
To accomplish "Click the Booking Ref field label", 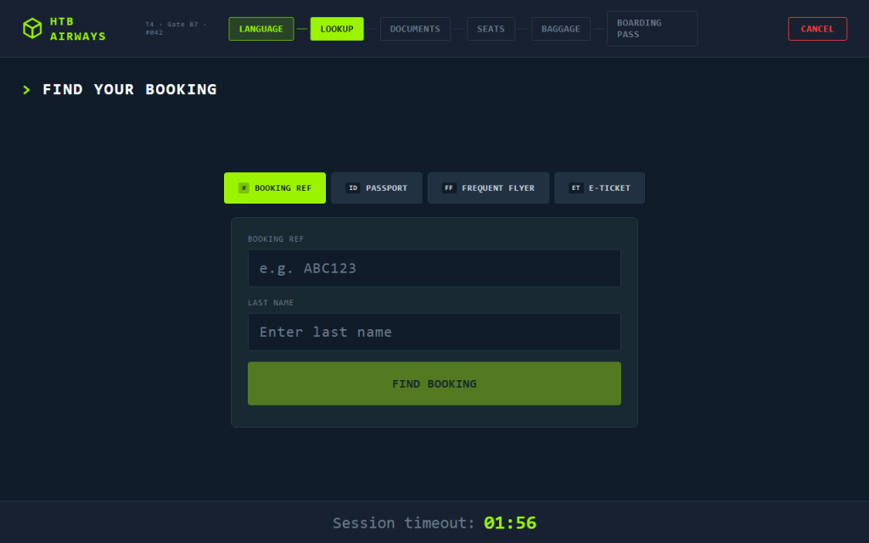I will tap(276, 238).
